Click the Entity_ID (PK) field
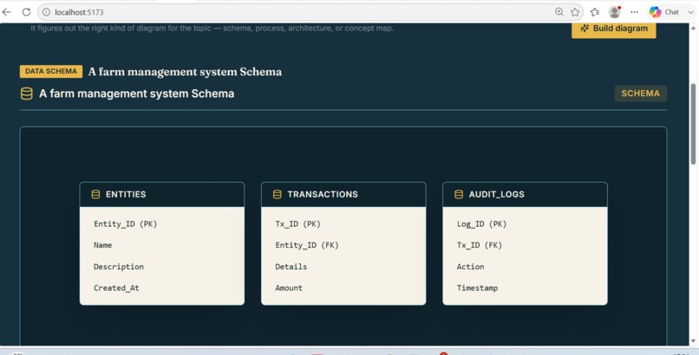Image resolution: width=699 pixels, height=355 pixels. [x=126, y=223]
